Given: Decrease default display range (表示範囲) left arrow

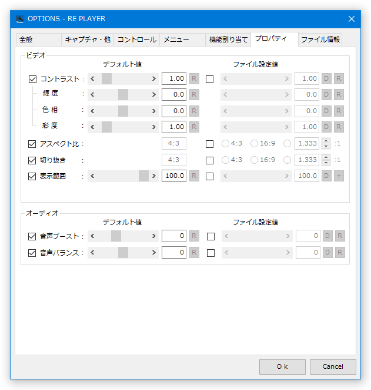Looking at the screenshot, I should click(x=92, y=176).
